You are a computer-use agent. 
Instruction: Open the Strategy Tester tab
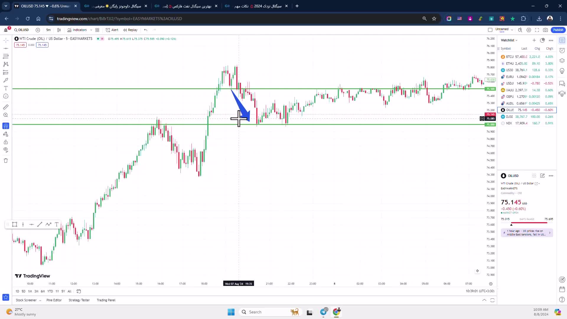(79, 300)
